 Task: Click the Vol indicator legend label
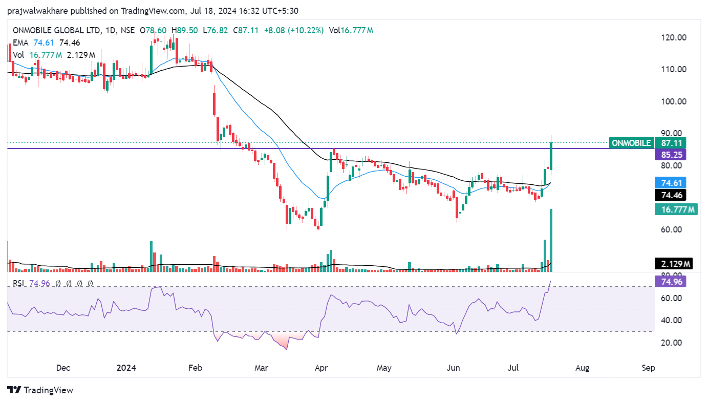pyautogui.click(x=18, y=55)
